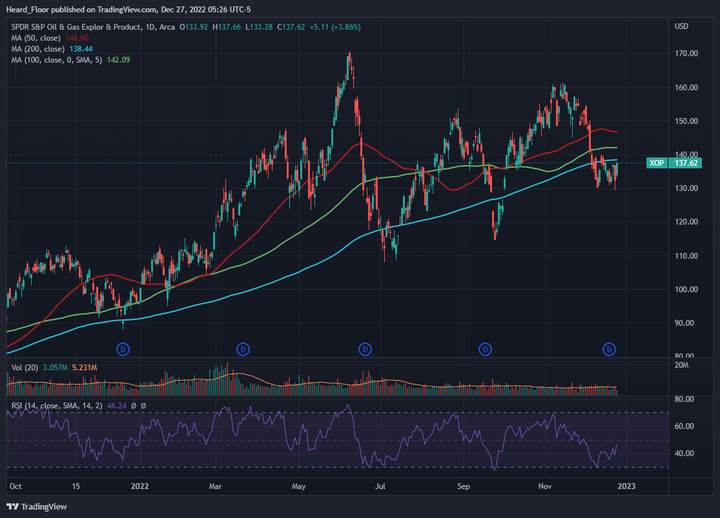The image size is (720, 518).
Task: Click the 90.00 price axis label
Action: click(684, 323)
